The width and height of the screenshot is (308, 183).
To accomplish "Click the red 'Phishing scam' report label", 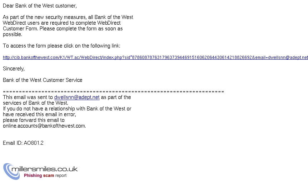I will [x=39, y=175].
